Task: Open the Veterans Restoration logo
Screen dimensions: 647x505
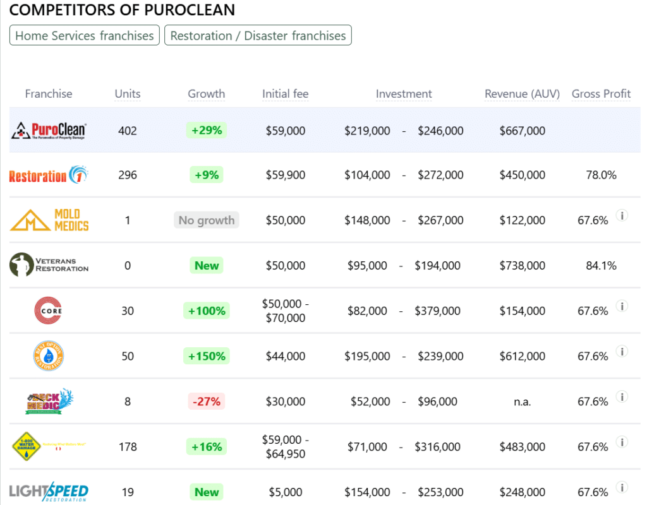Action: tap(49, 264)
